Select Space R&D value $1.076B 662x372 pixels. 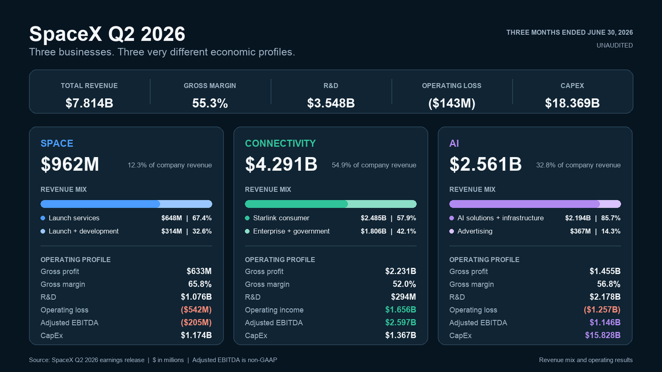point(196,297)
